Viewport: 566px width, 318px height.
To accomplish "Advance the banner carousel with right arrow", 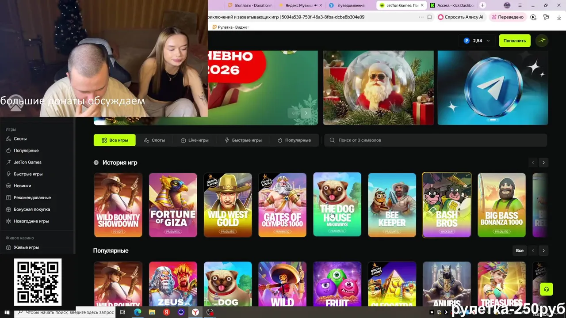I will (x=306, y=113).
